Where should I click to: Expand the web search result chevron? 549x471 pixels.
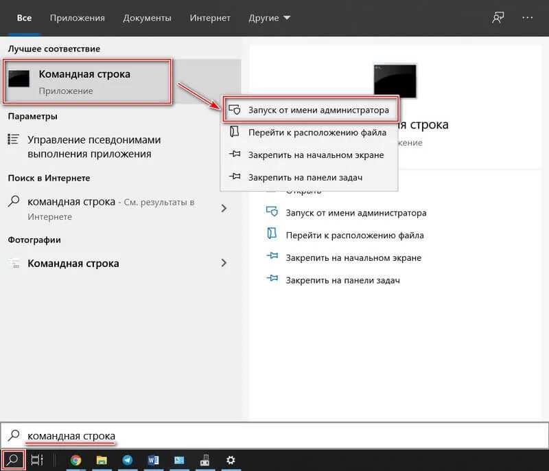(x=224, y=208)
